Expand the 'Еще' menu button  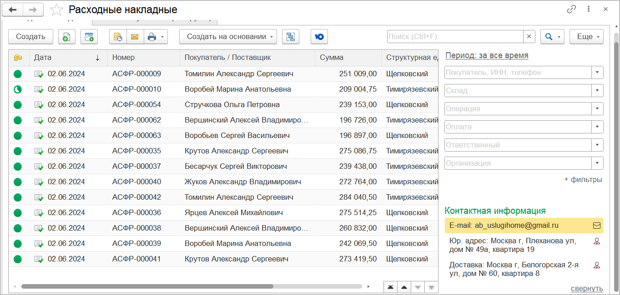(x=586, y=37)
